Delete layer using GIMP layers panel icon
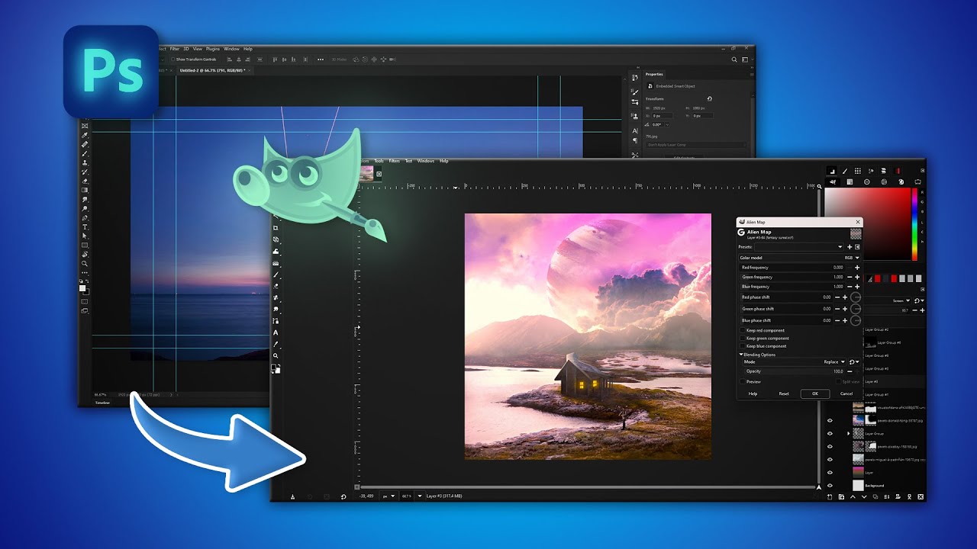Screen dimensions: 977x549 coord(921,497)
